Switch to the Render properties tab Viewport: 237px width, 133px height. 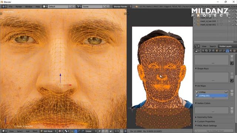[x=203, y=51]
